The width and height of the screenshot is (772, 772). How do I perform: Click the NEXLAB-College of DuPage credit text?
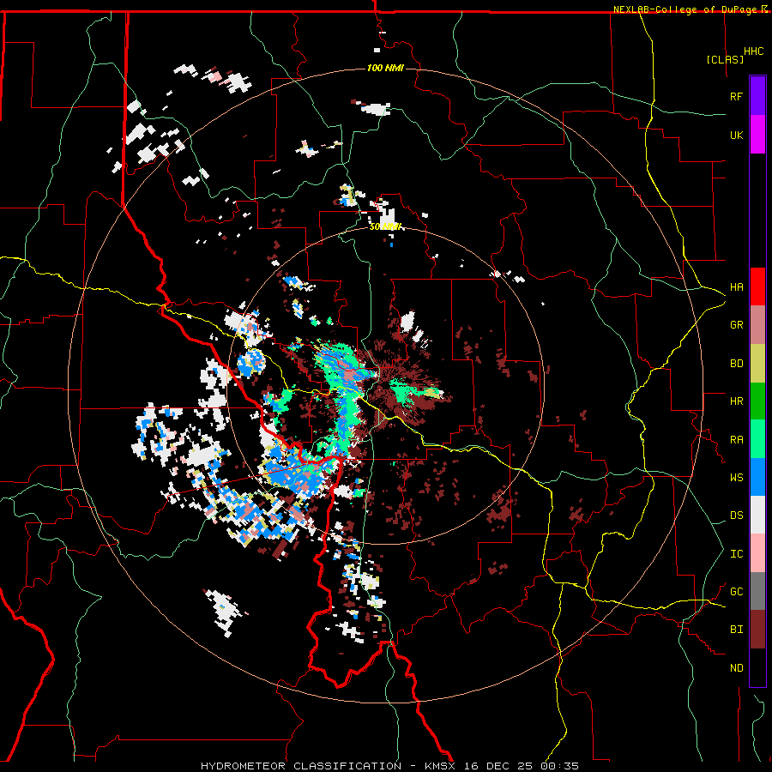(686, 9)
